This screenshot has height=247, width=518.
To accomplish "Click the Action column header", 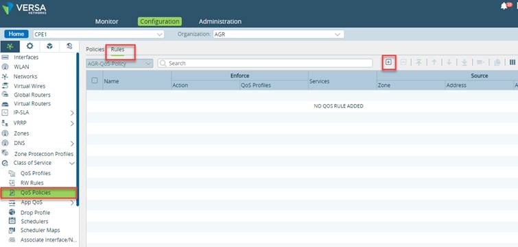I will click(180, 86).
